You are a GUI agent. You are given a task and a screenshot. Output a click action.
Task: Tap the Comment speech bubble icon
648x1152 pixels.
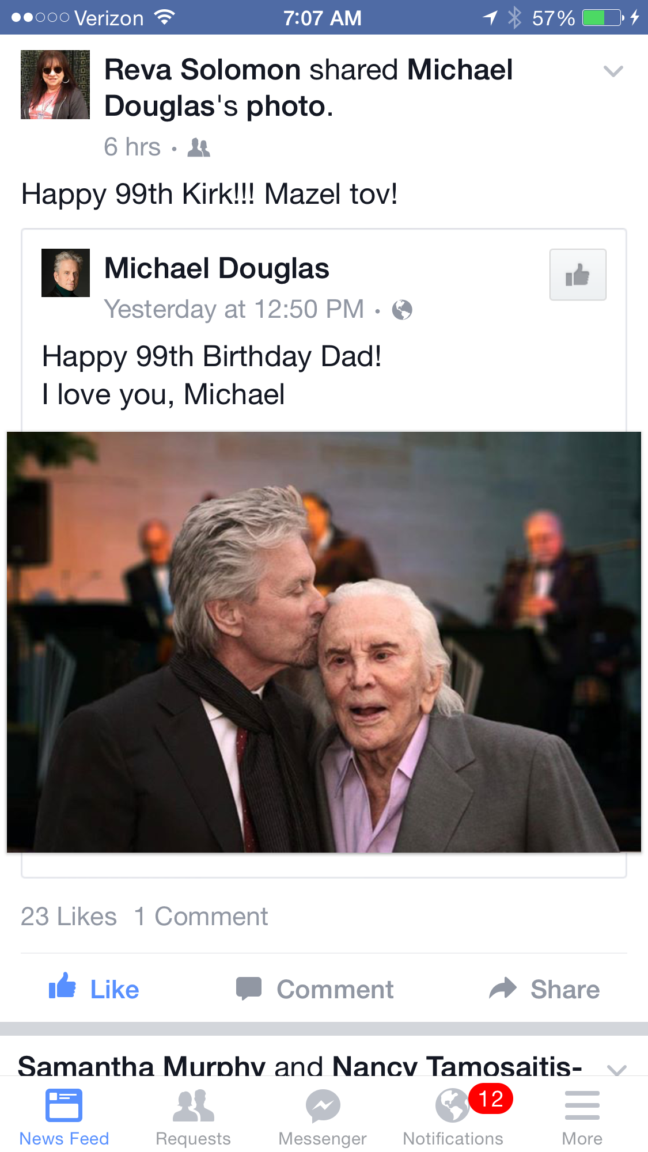[x=249, y=988]
